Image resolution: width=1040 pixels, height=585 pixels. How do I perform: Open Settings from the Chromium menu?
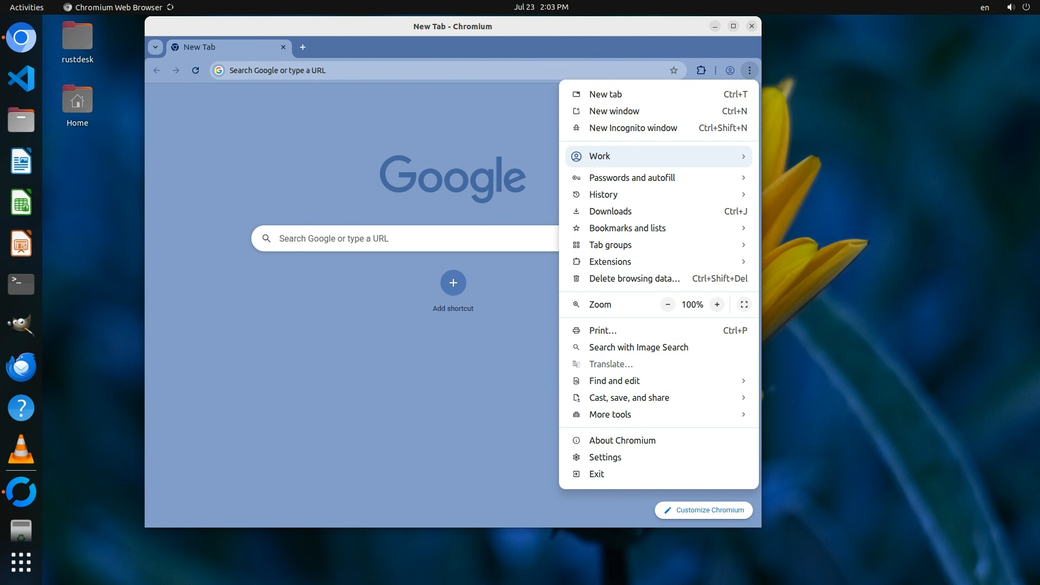[x=604, y=457]
